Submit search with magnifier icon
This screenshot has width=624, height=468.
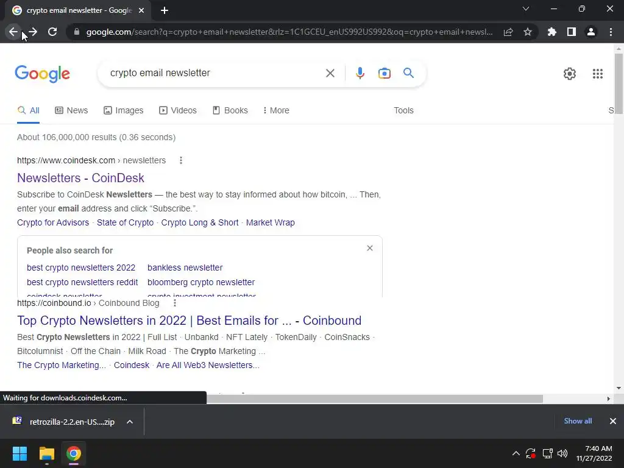(x=408, y=73)
